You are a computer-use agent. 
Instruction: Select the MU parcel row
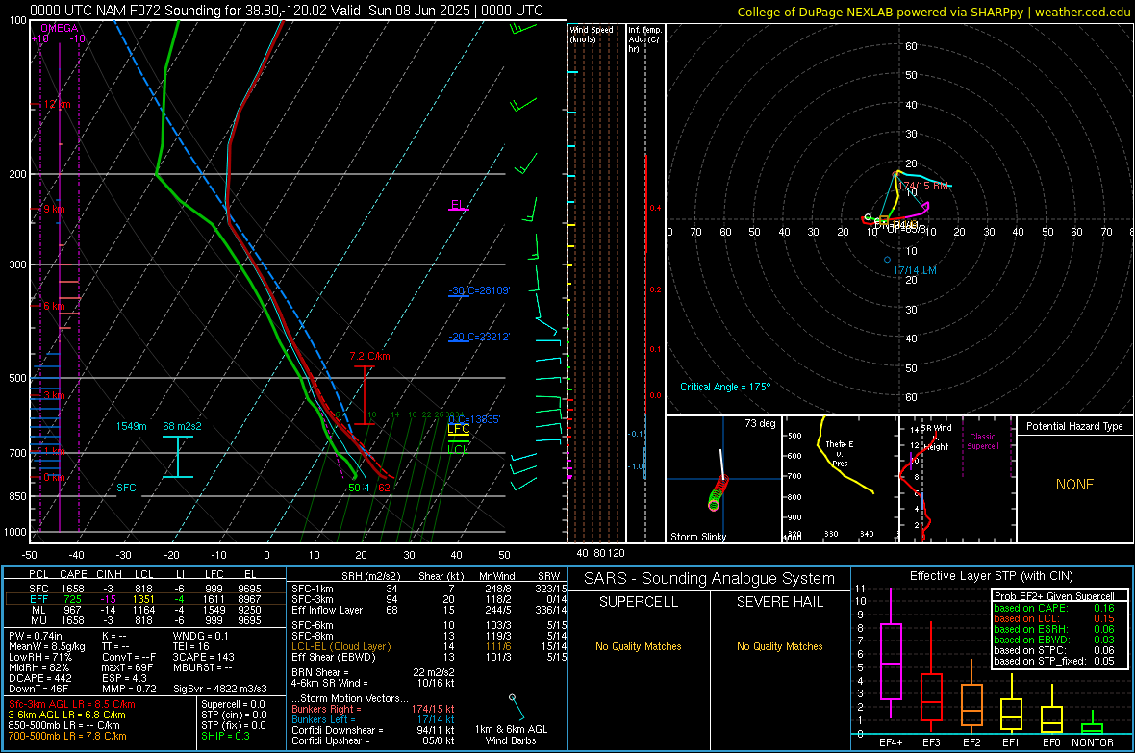[145, 620]
